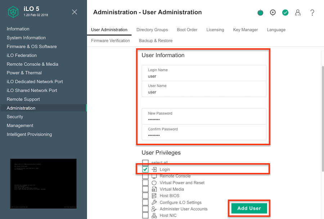Screen dimensions: 324x219
Task: Click the Virtual Power and Reset power icon
Action: (154, 183)
